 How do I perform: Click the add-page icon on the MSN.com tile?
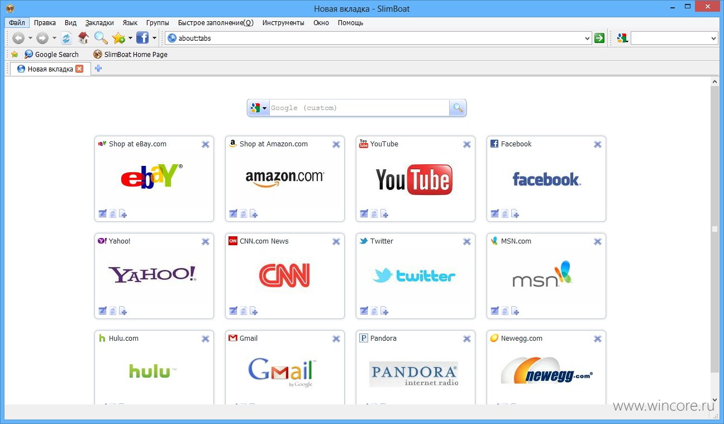click(515, 311)
